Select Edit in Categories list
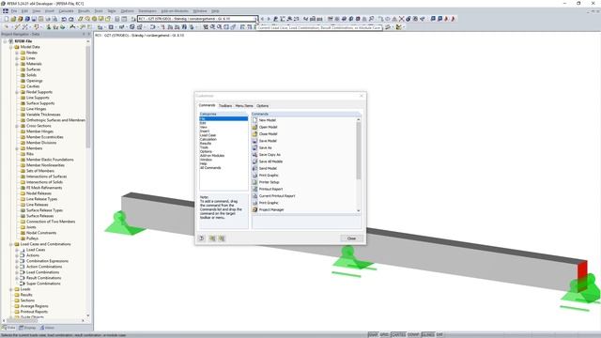Viewport: 601px width, 338px height. 203,123
